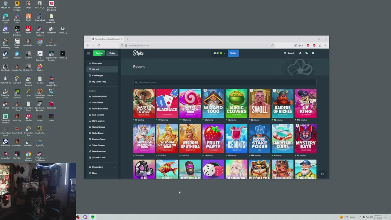The width and height of the screenshot is (391, 220).
Task: Open Stake Originals category
Action: coord(102,96)
